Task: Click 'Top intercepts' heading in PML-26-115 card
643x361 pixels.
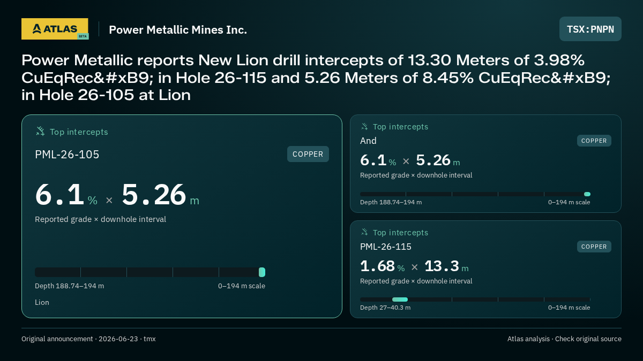Action: click(400, 233)
